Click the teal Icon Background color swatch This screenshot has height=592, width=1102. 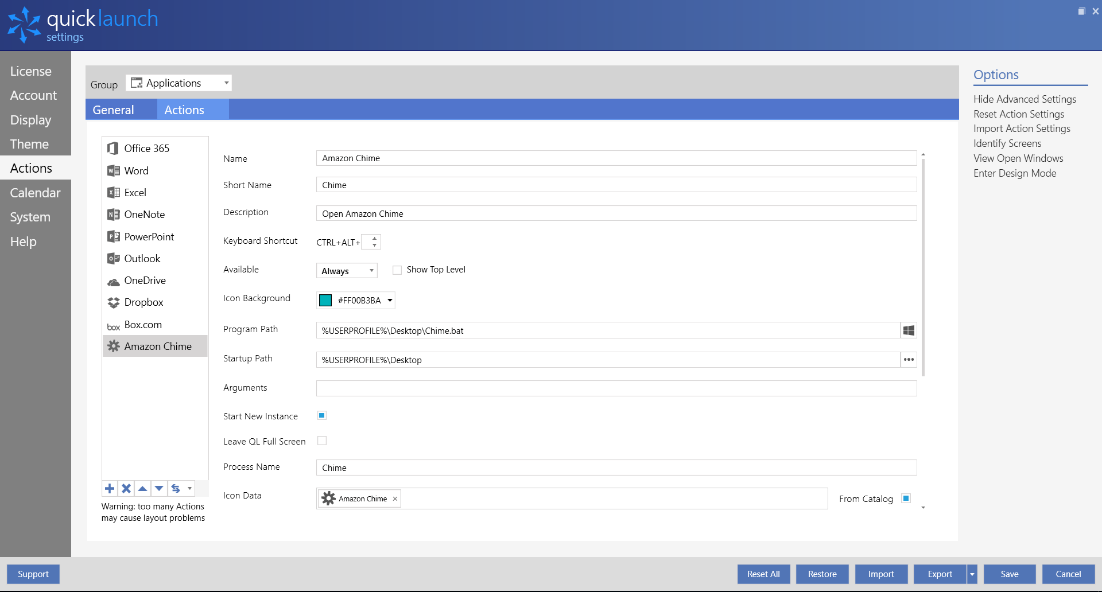[x=325, y=301]
